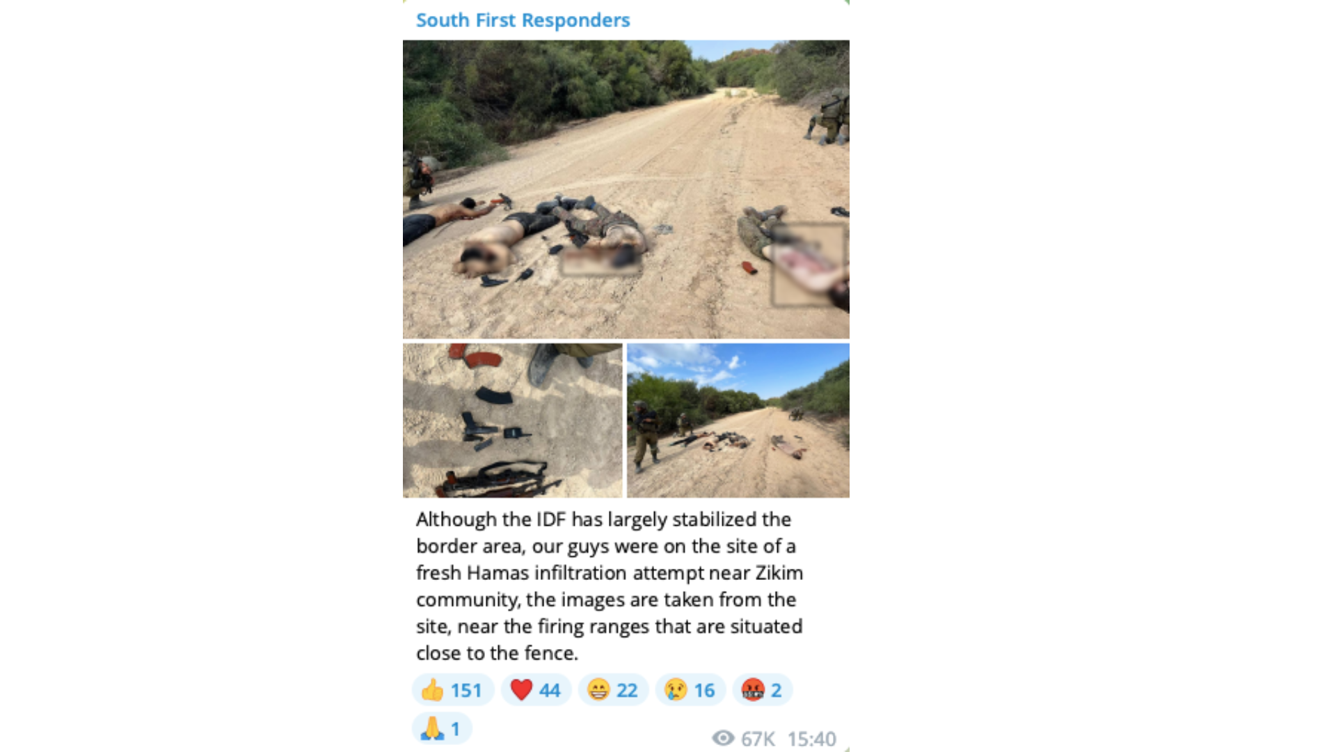Click the cursing face emoji reaction icon
The height and width of the screenshot is (752, 1336).
point(753,690)
